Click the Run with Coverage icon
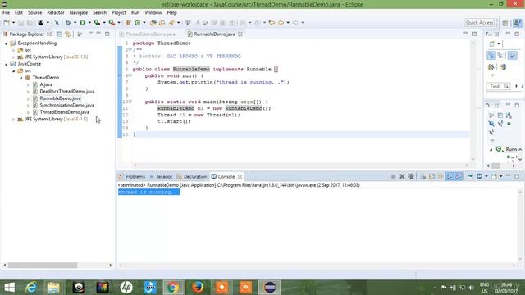The width and height of the screenshot is (525, 295). tap(97, 23)
